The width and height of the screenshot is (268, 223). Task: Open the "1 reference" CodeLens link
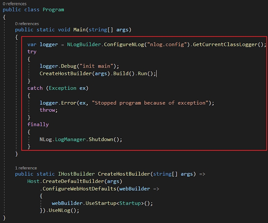[26, 168]
